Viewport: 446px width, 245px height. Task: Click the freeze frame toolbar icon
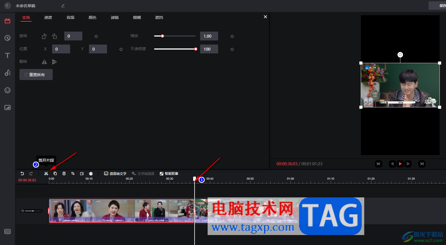click(x=91, y=174)
